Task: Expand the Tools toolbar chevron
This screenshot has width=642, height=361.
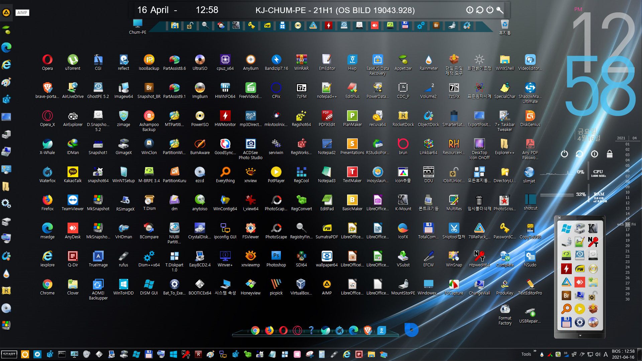Action: tap(535, 351)
